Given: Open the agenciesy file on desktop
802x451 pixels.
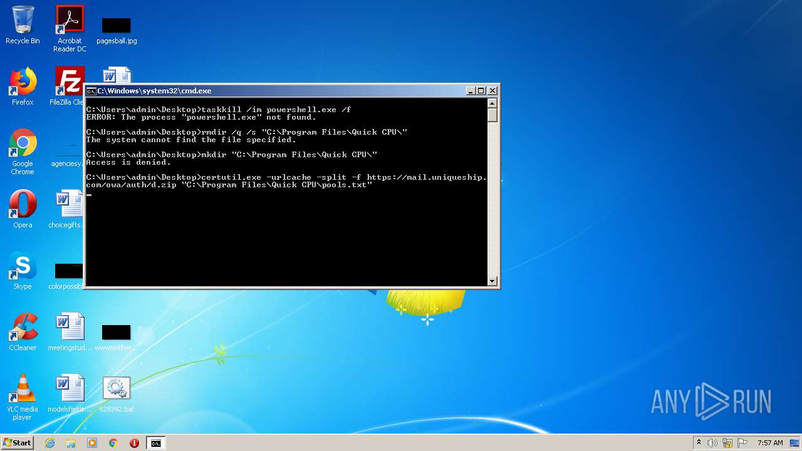Looking at the screenshot, I should 66,157.
